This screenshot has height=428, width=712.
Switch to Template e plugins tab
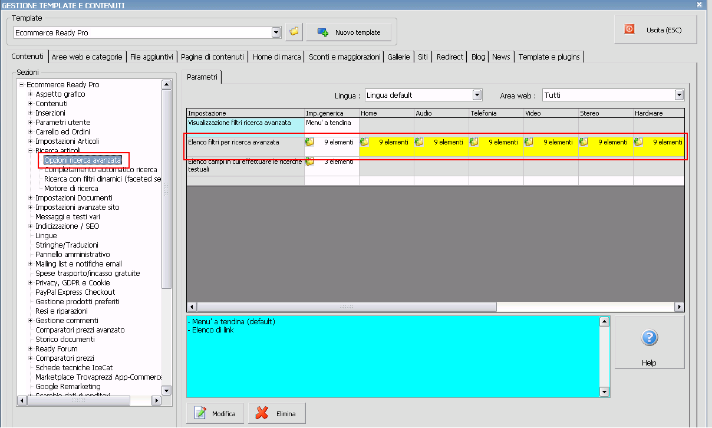549,57
